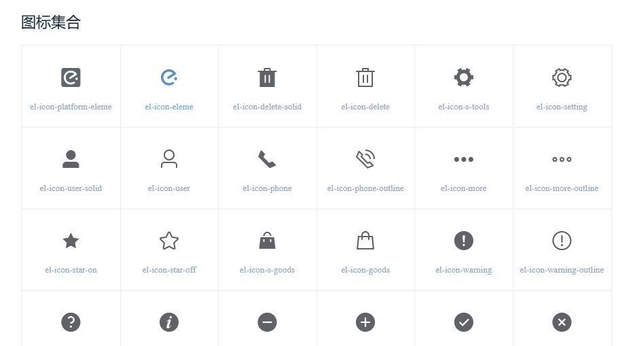Click the el-icon-phone-outline label

click(365, 188)
